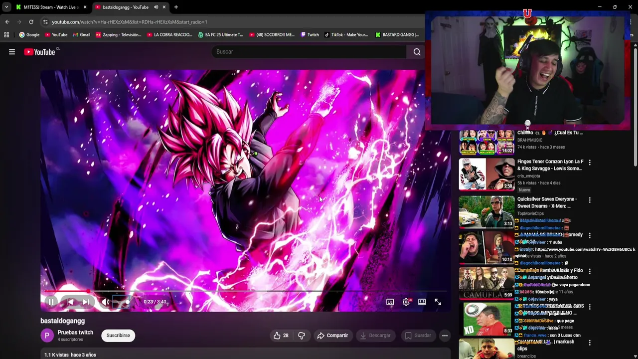Open Pruebas twitch channel name link

[75, 332]
